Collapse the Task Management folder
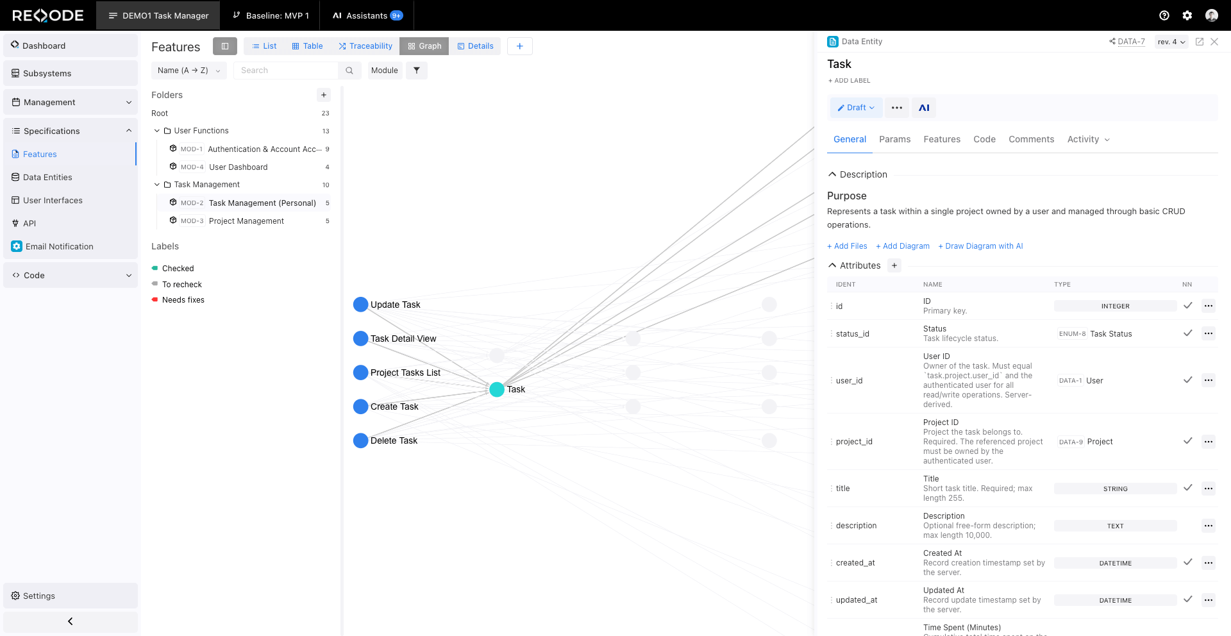The height and width of the screenshot is (636, 1231). (157, 185)
